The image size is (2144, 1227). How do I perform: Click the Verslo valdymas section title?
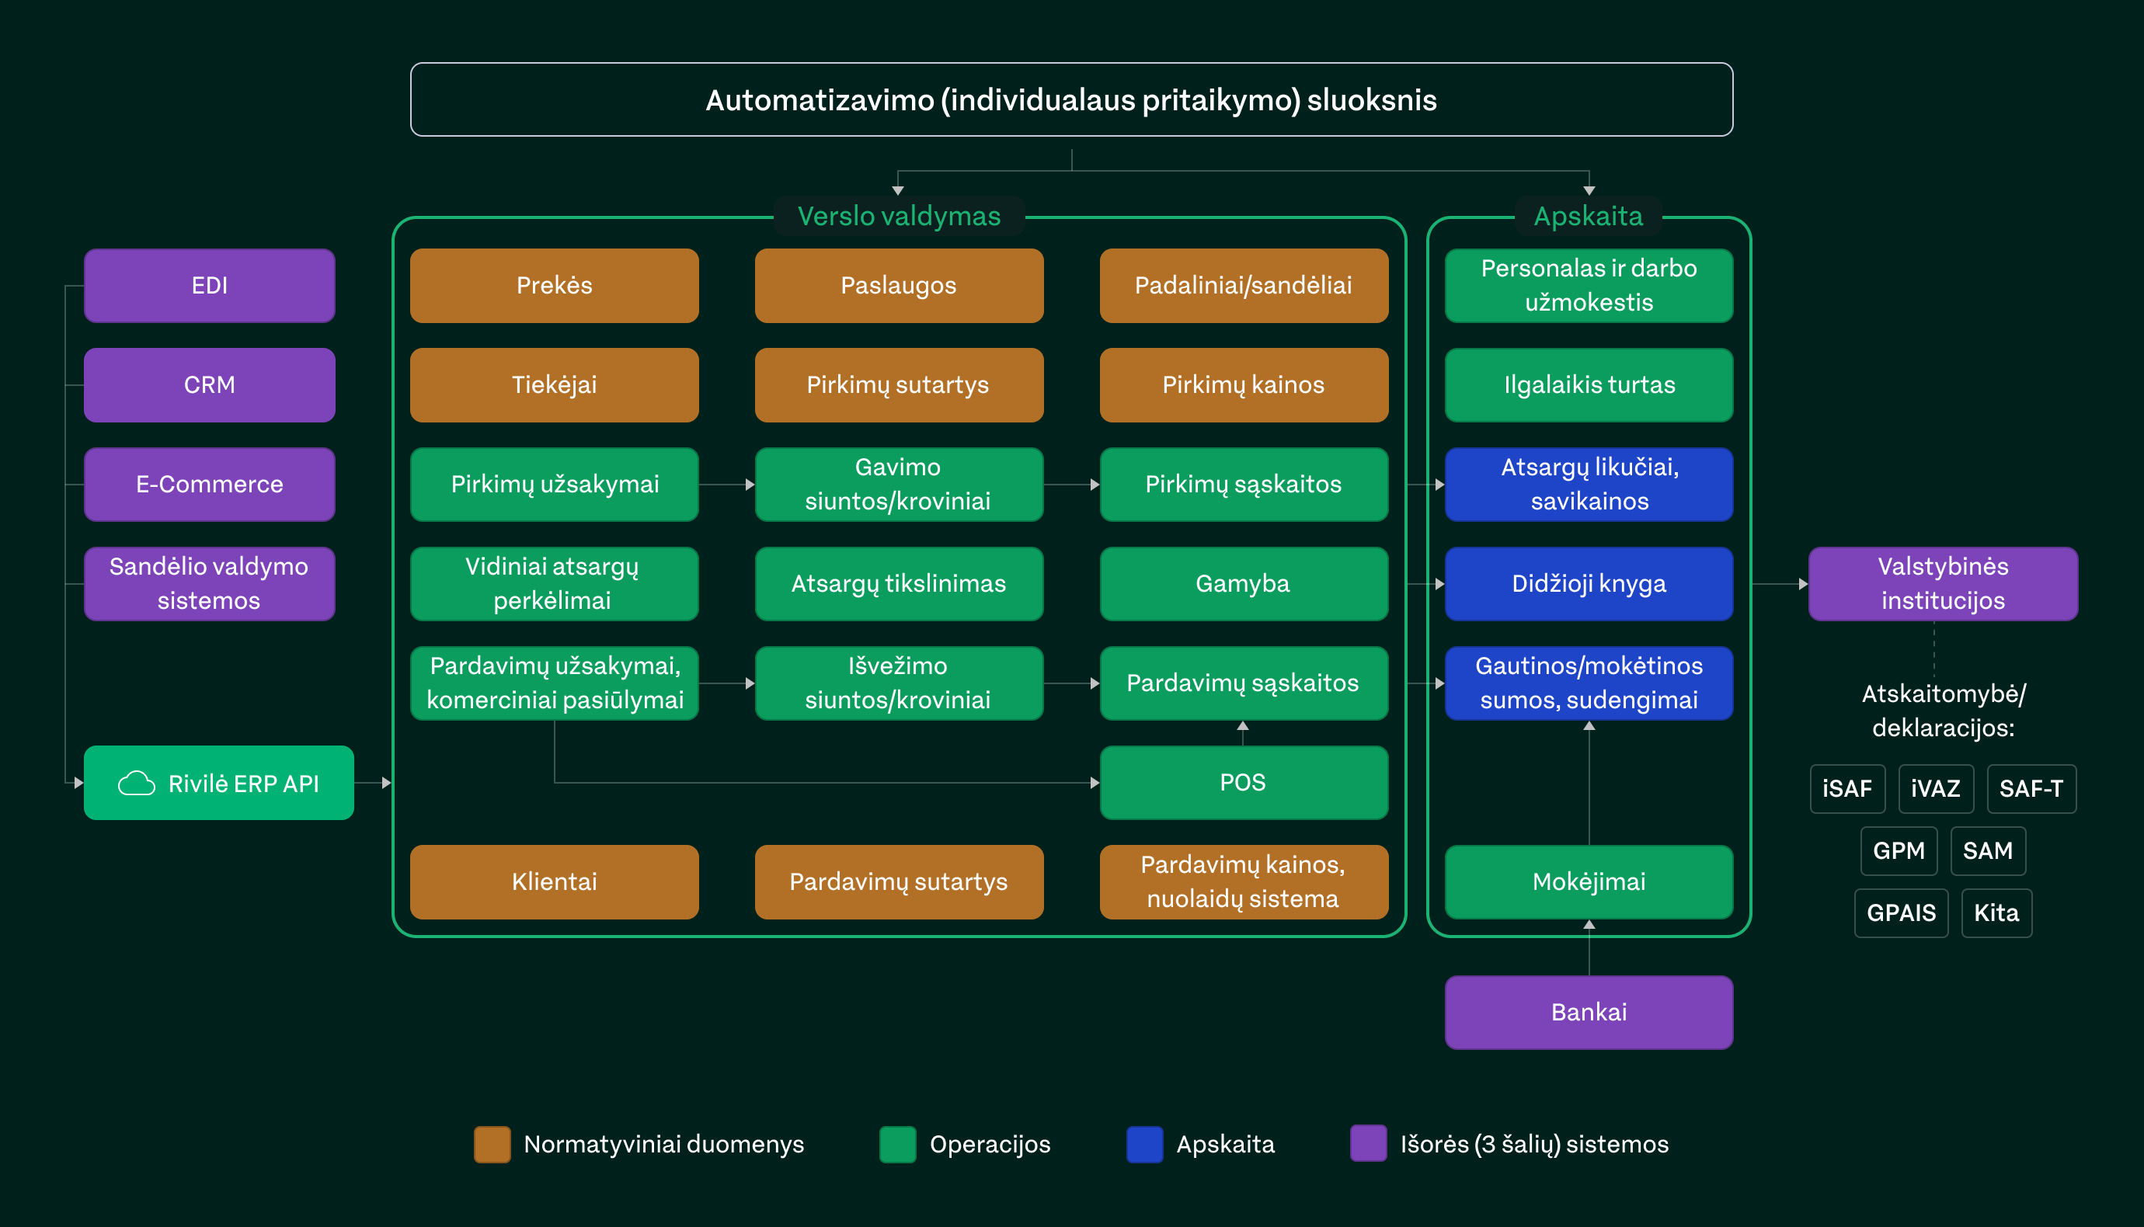(899, 216)
